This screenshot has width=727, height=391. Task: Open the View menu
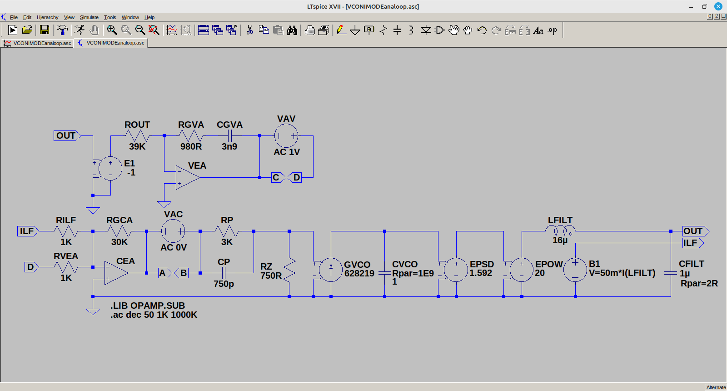69,17
